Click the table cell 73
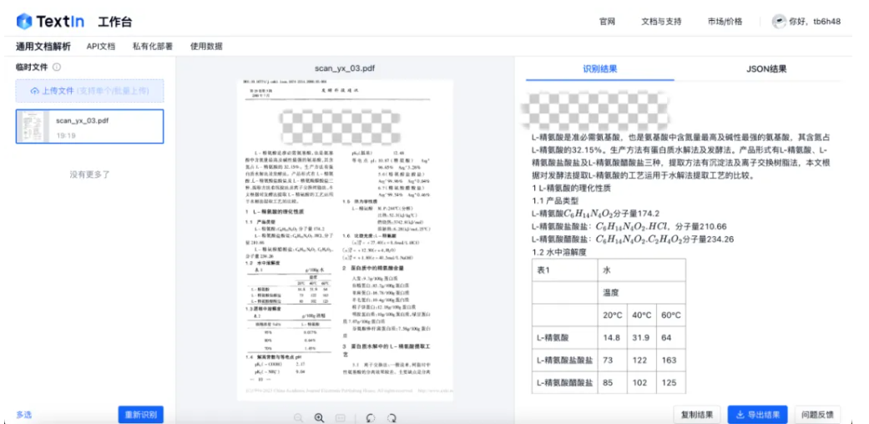 614,360
